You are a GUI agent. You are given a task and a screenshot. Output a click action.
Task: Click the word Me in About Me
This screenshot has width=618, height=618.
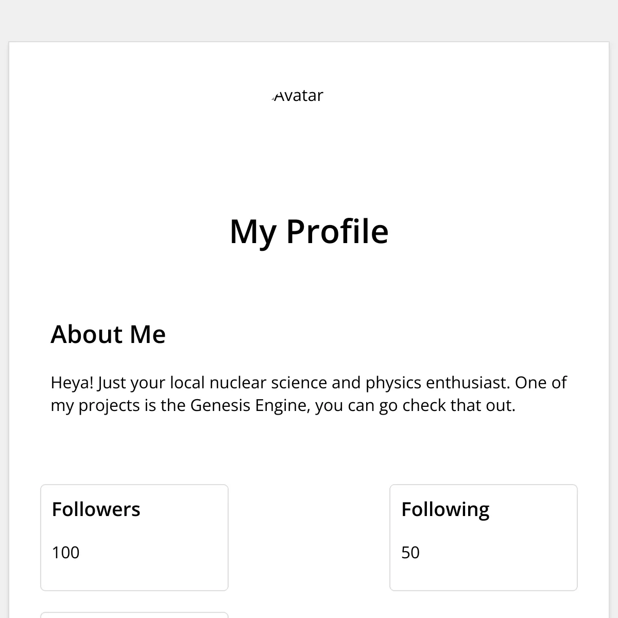[148, 334]
